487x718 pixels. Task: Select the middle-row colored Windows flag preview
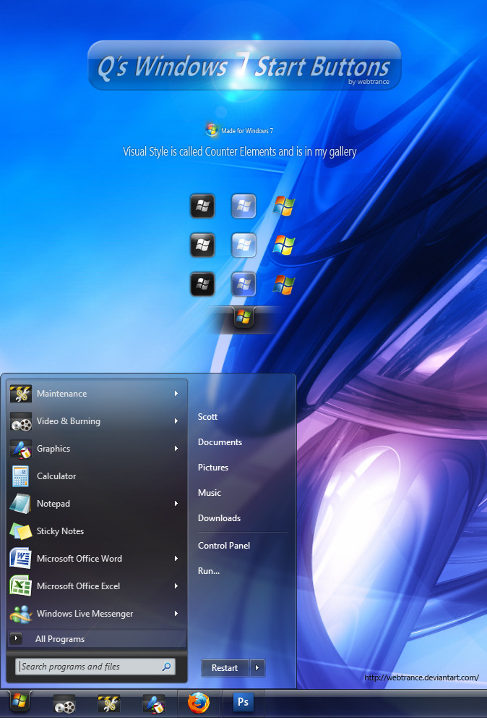(x=284, y=245)
